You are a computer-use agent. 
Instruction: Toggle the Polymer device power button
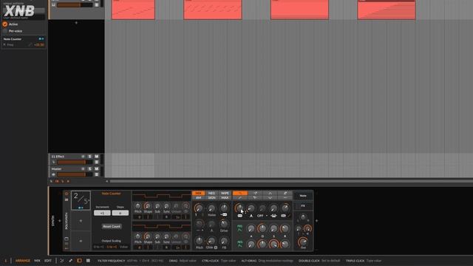point(67,194)
